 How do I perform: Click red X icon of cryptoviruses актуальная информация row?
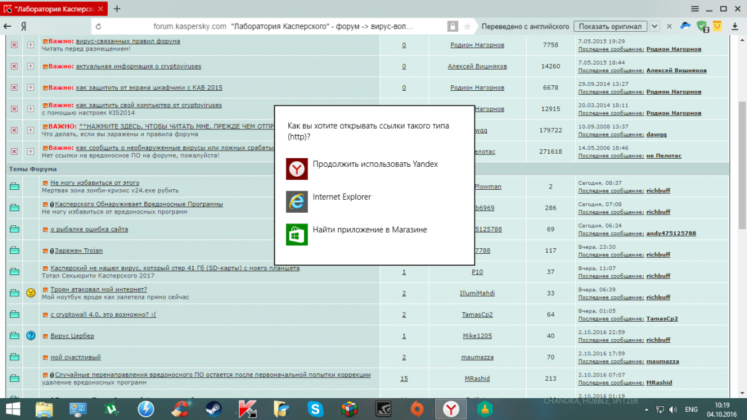click(14, 66)
